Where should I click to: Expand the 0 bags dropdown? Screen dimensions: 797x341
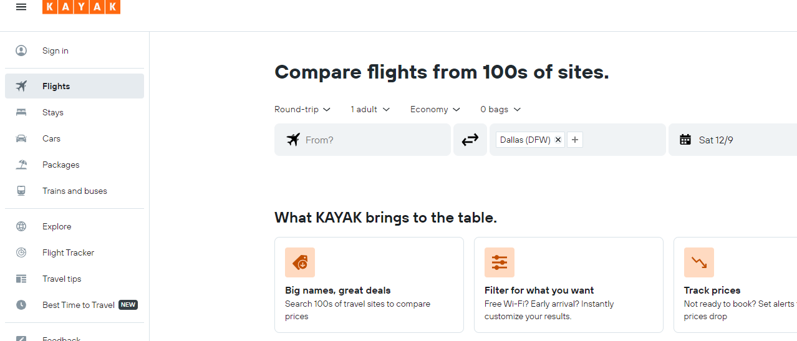click(500, 109)
